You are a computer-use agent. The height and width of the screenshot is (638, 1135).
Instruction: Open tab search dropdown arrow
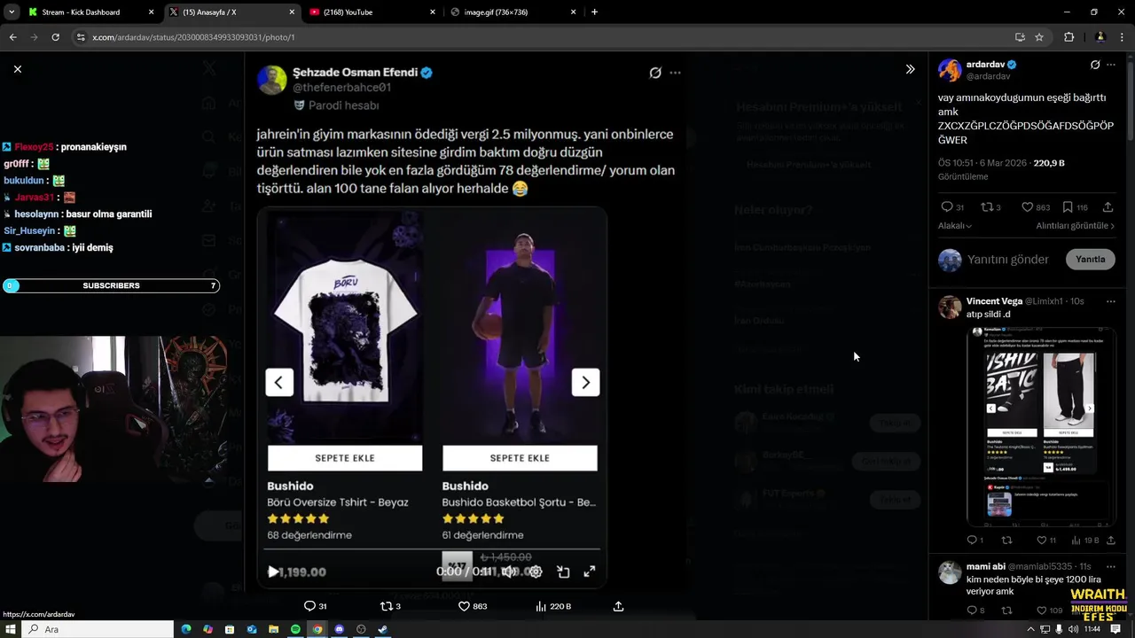click(x=11, y=12)
